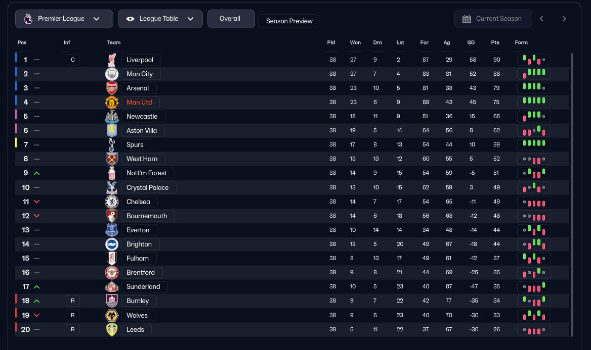Expand the League Table view dropdown
This screenshot has width=591, height=350.
(x=160, y=19)
